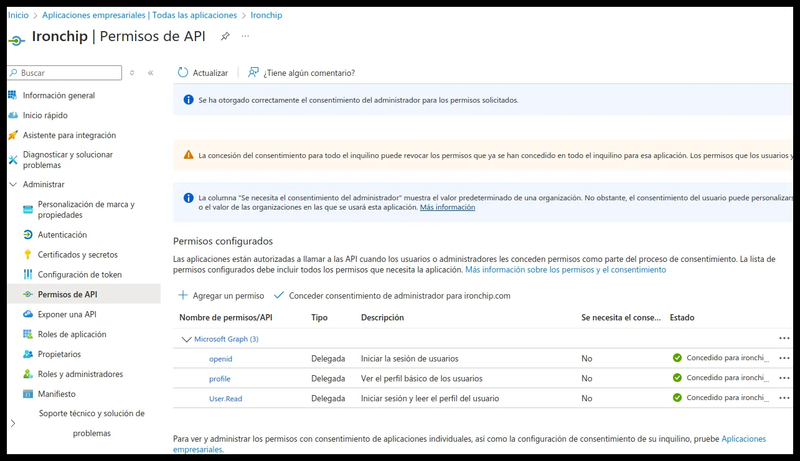The height and width of the screenshot is (461, 800).
Task: Click the Roles de aplicación icon
Action: pyautogui.click(x=27, y=334)
